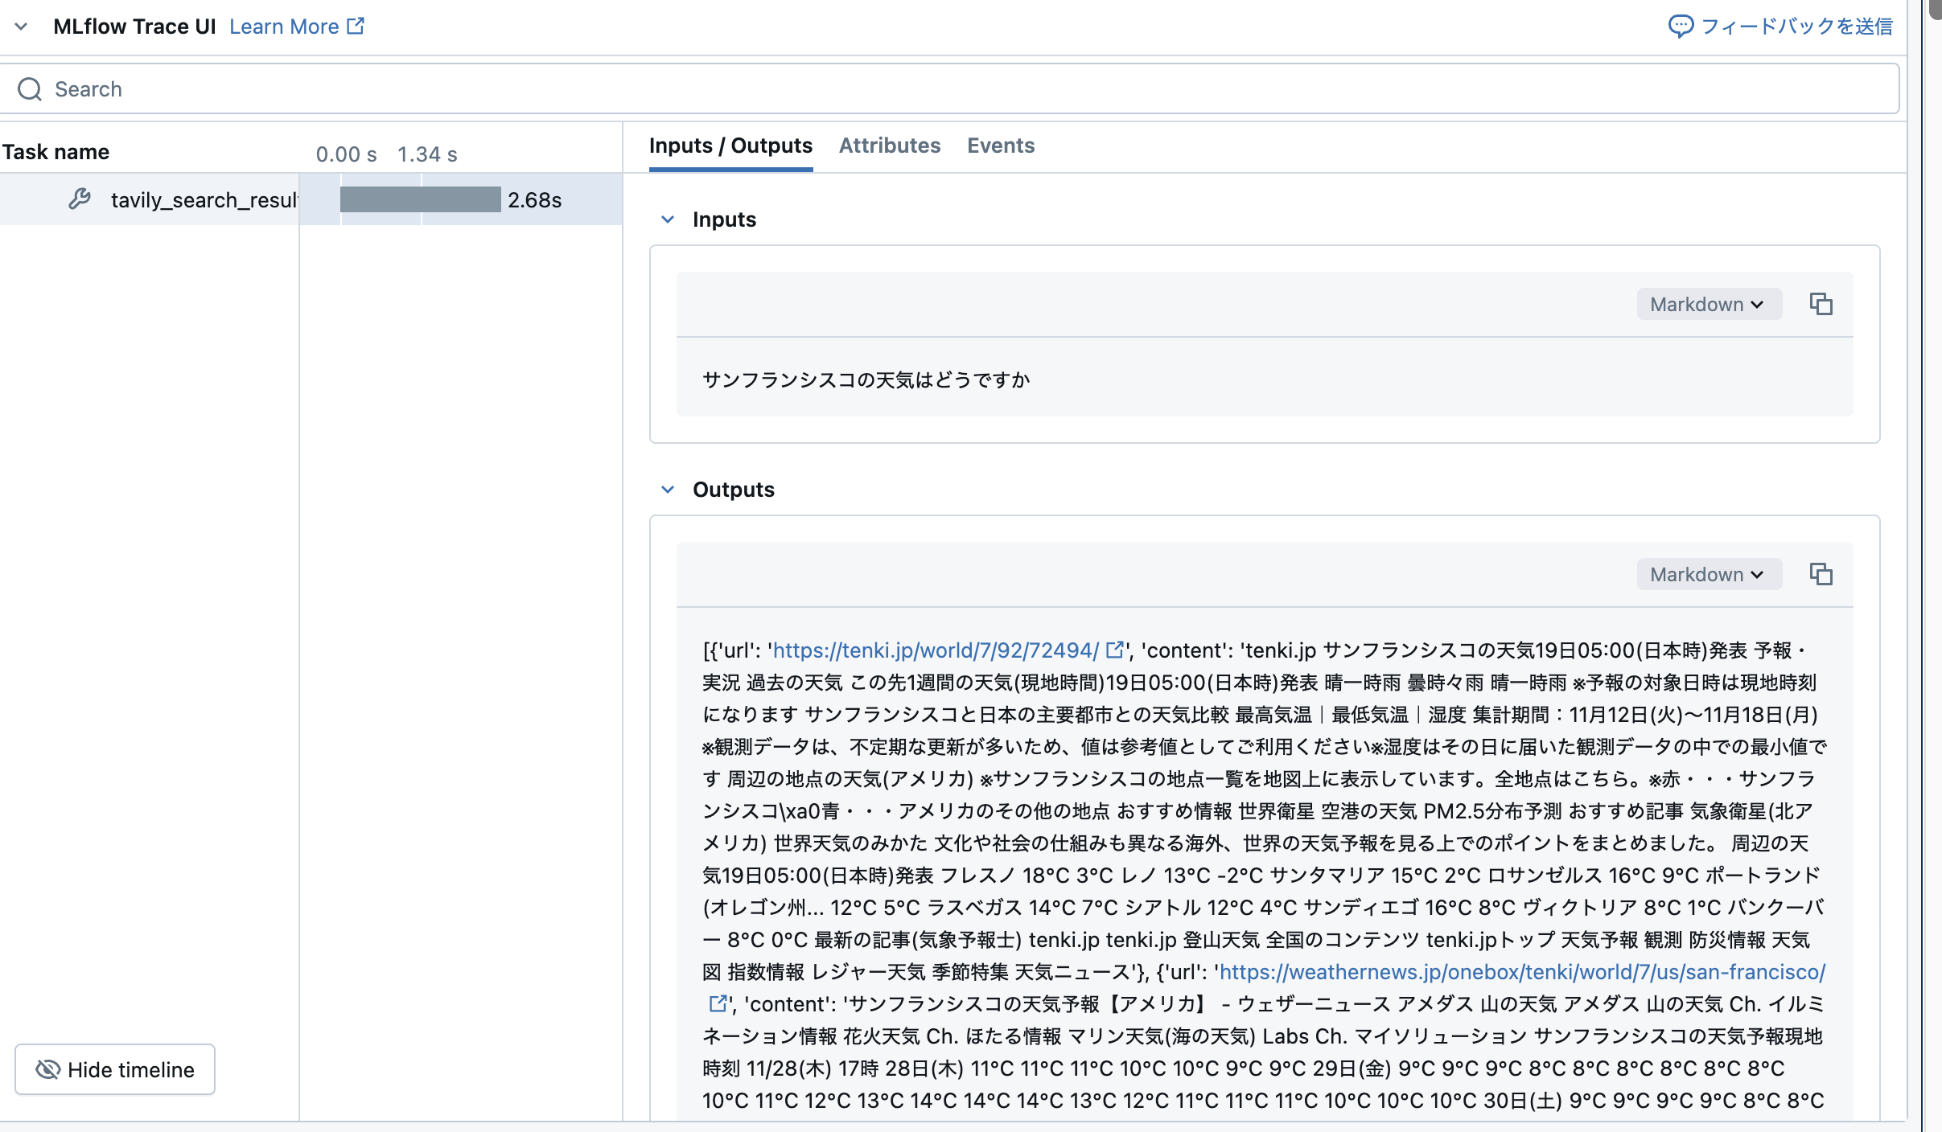Screen dimensions: 1942x1132
Task: Open the weathernews.jp link via its external-link icon
Action: pyautogui.click(x=717, y=1003)
